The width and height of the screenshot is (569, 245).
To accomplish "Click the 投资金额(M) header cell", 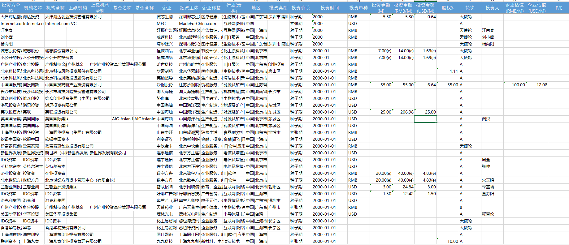I will click(381, 8).
